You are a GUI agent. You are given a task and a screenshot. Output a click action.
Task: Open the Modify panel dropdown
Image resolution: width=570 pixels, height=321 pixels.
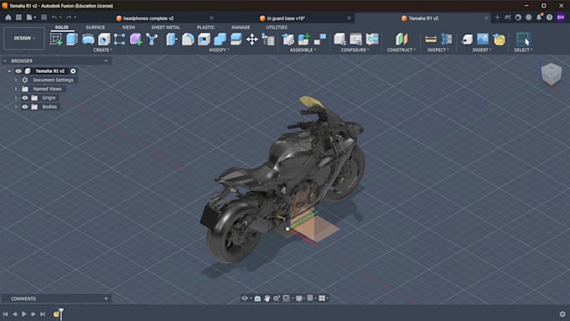pos(219,49)
